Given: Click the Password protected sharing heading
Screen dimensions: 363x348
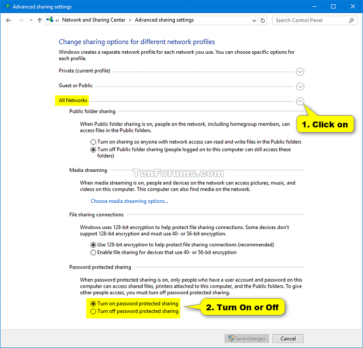Looking at the screenshot, I should coord(100,267).
